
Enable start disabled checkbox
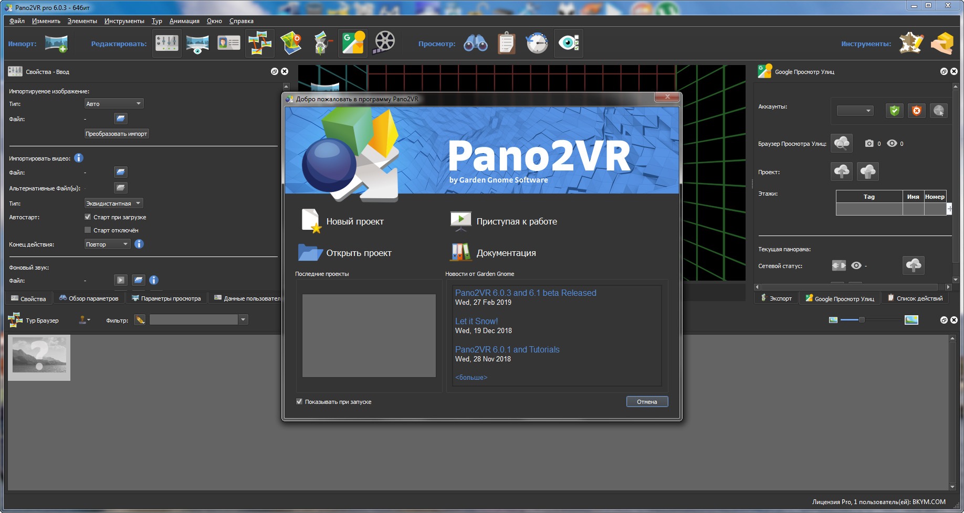coord(88,230)
